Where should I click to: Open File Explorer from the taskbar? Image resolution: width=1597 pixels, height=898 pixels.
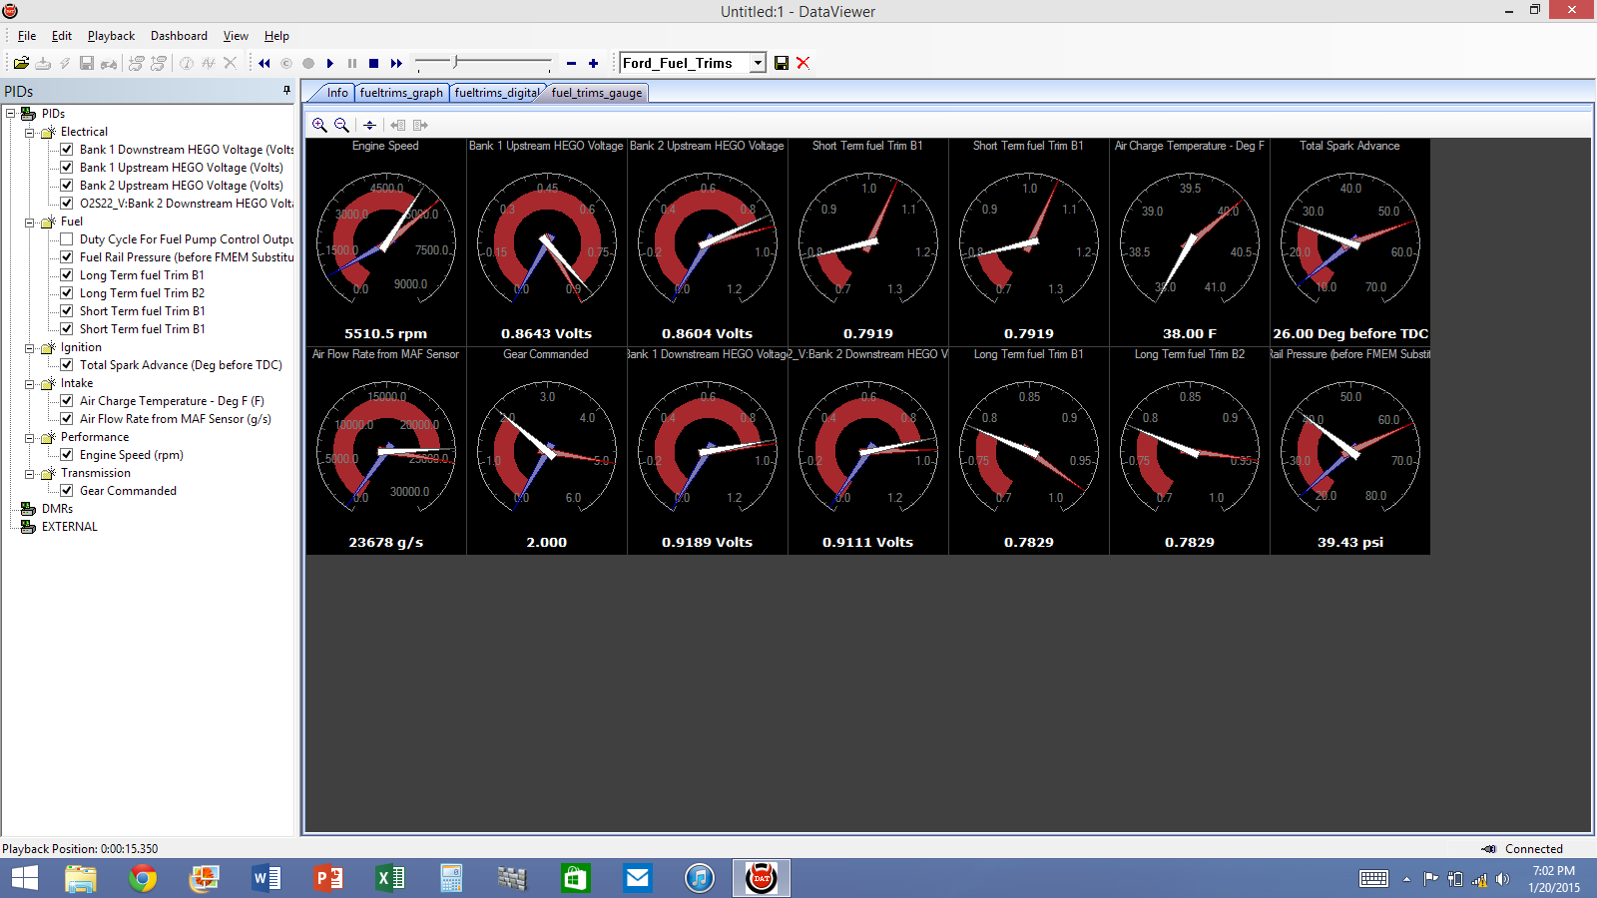(81, 878)
